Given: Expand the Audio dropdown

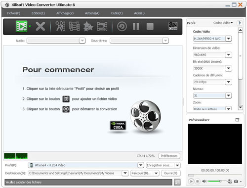Looking at the screenshot, I should click(x=82, y=41).
